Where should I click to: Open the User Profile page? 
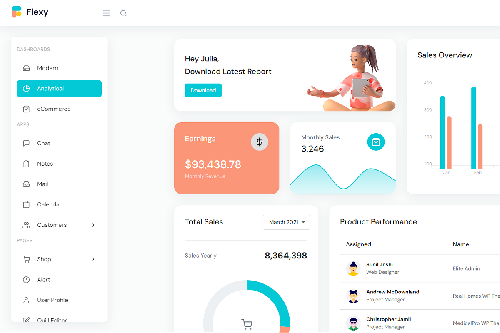point(59,300)
